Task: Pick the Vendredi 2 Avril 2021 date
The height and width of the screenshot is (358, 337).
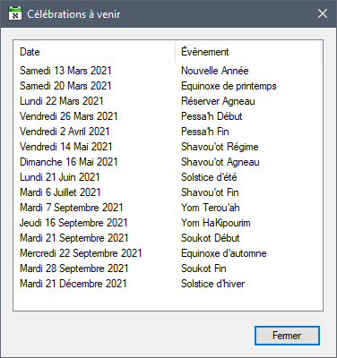Action: pos(65,132)
